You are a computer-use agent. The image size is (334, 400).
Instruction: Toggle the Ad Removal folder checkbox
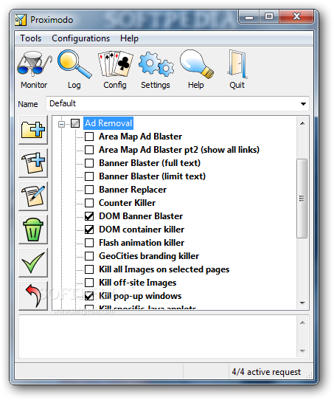pyautogui.click(x=75, y=123)
